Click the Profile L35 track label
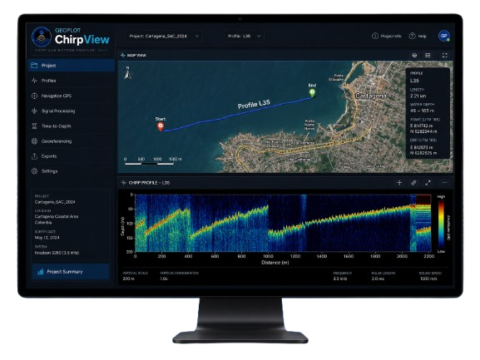 tap(254, 104)
